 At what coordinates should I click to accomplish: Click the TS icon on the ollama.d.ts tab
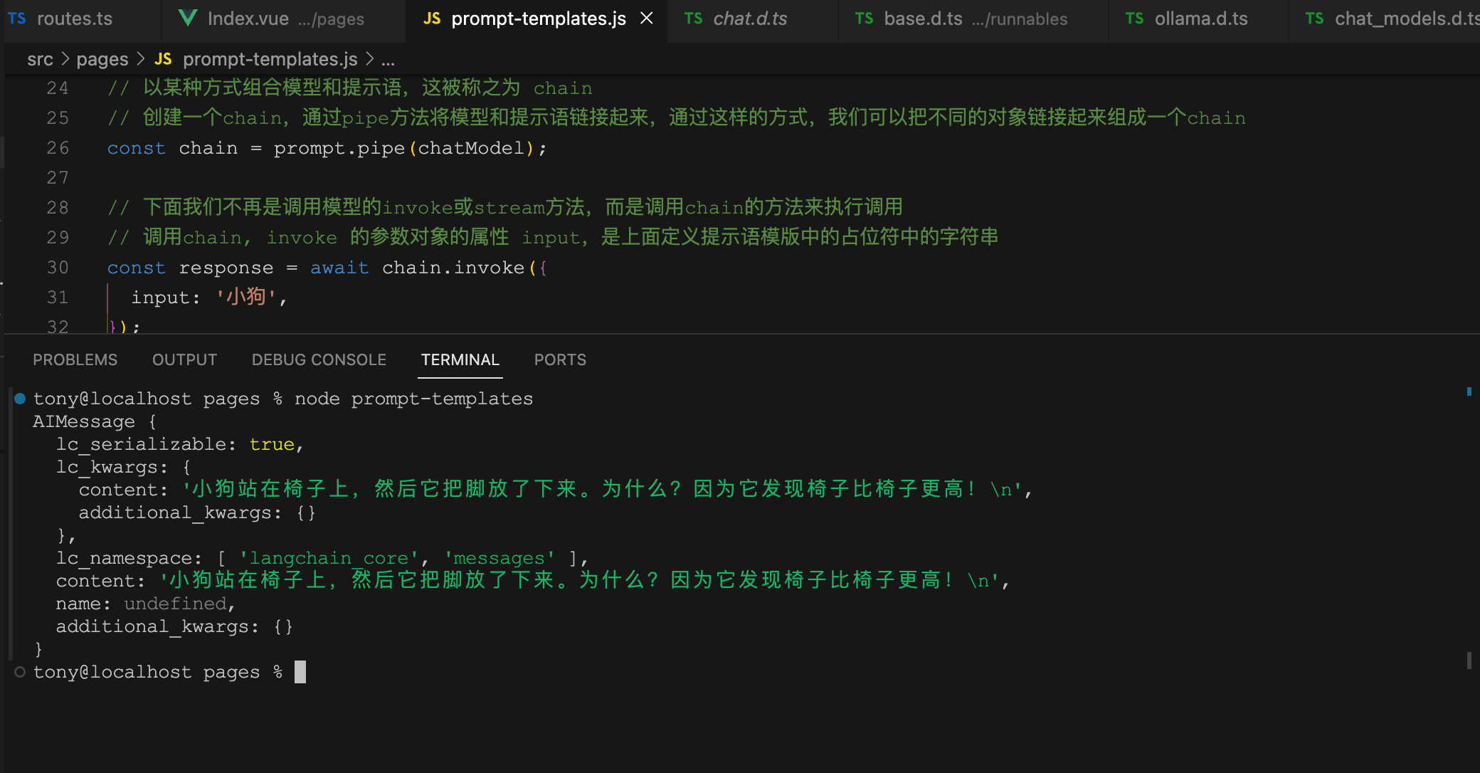(x=1134, y=19)
